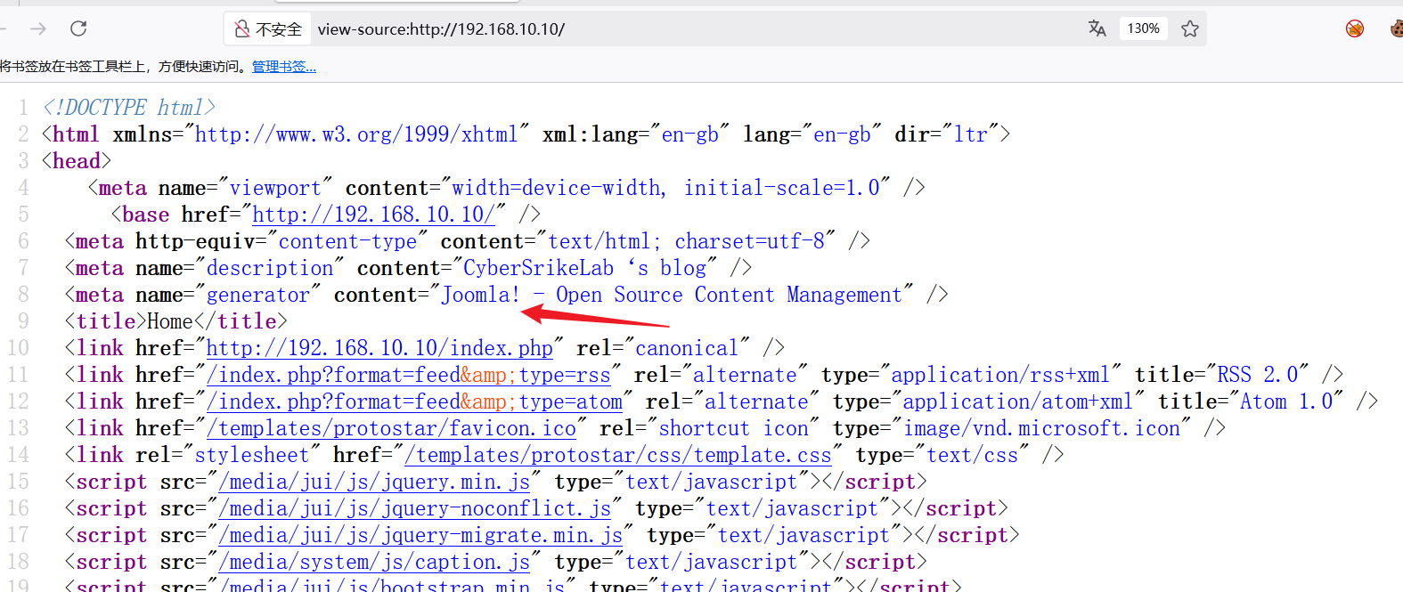Open the caption.js source link
This screenshot has height=592, width=1403.
[374, 562]
